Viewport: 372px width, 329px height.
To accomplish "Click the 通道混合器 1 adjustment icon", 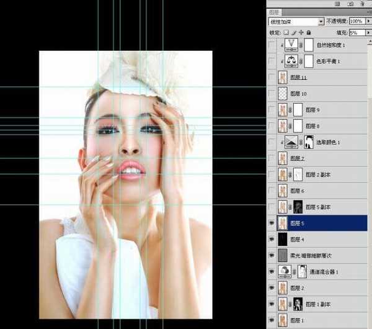I will (286, 271).
